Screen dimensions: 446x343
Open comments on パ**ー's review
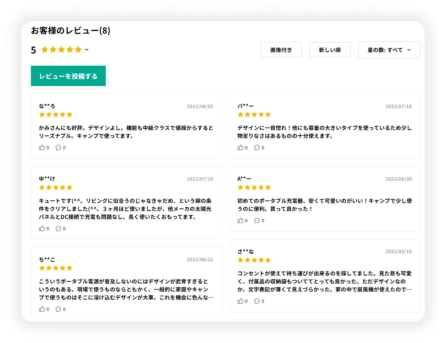pyautogui.click(x=257, y=147)
